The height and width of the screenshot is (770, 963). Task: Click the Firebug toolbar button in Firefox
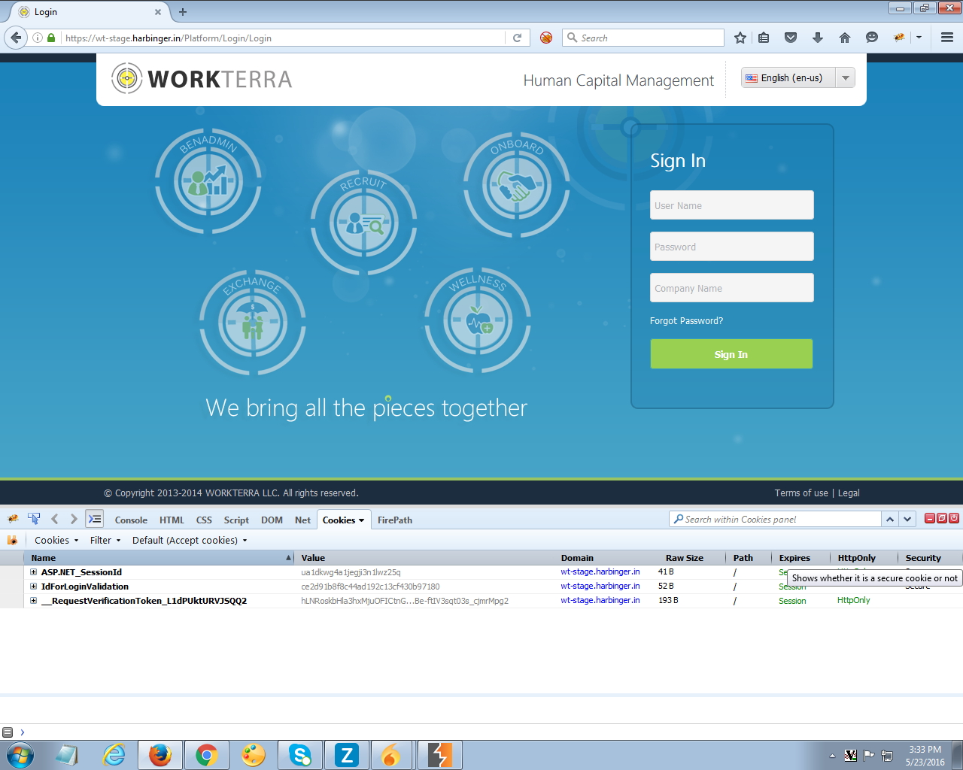point(899,38)
